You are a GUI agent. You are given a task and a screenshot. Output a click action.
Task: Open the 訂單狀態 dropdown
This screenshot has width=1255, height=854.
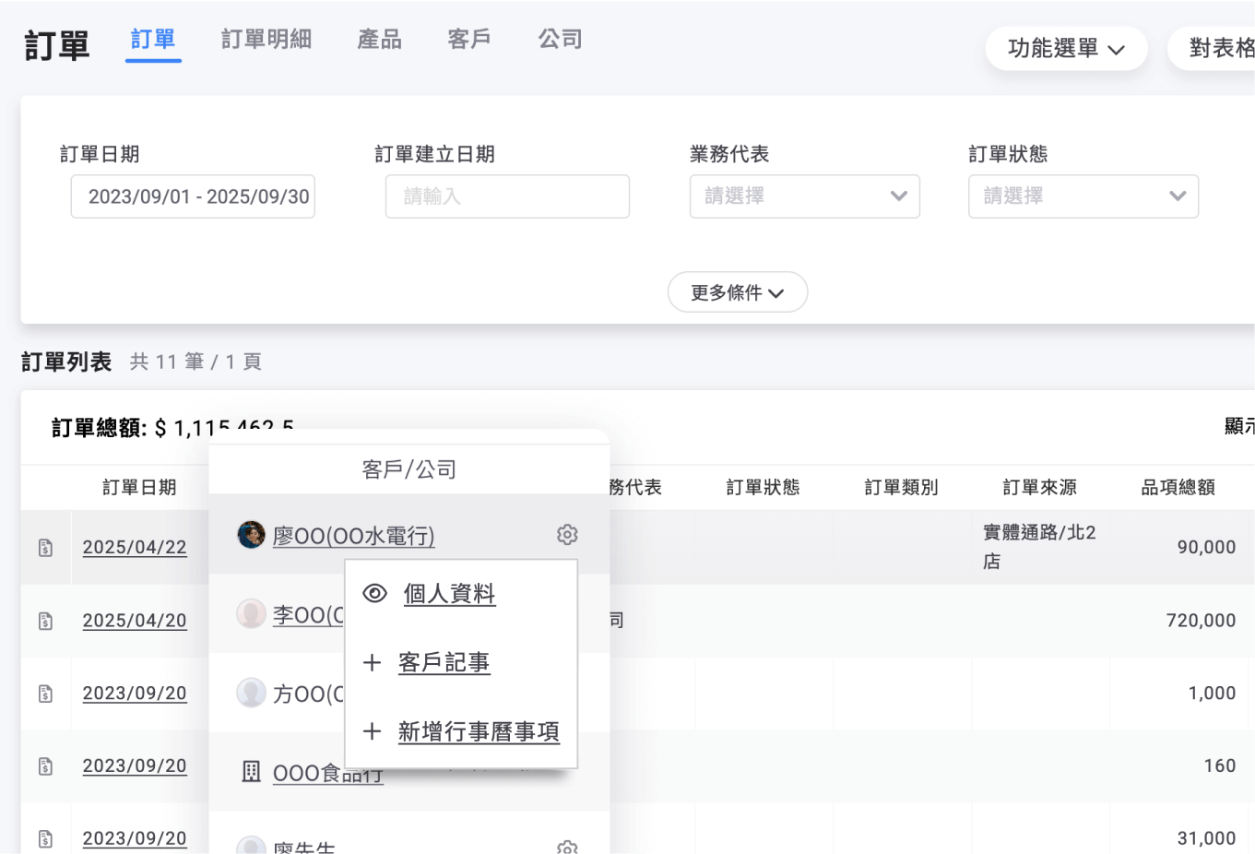(1083, 196)
